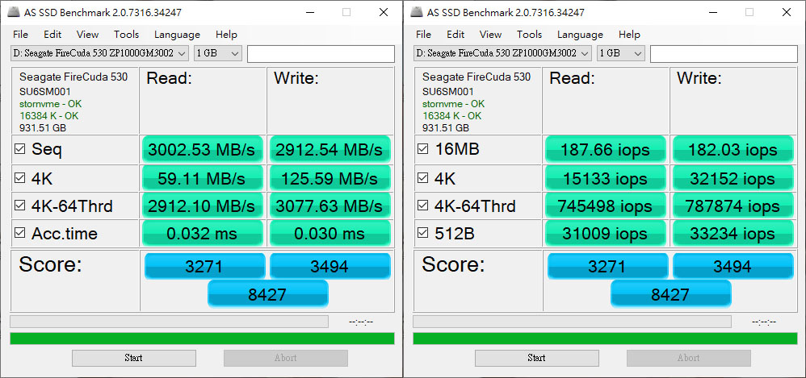Open the Help menu in left window

tap(226, 35)
